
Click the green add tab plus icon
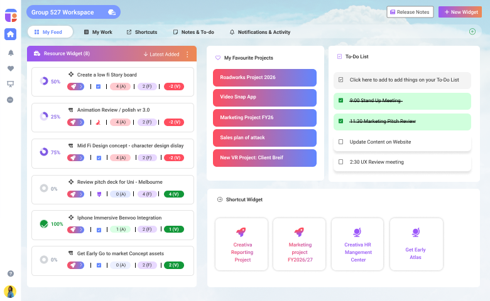(472, 32)
